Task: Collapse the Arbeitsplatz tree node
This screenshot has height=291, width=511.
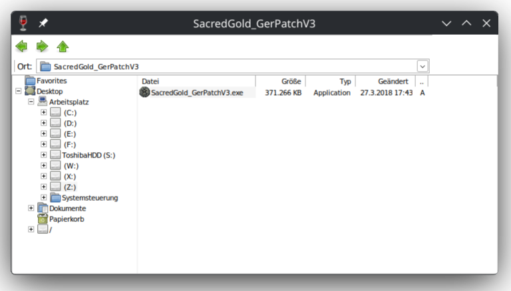Action: pyautogui.click(x=31, y=102)
